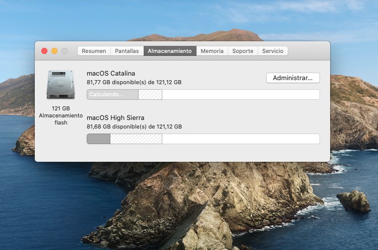
Task: Click free white space in High Sierra bar
Action: [240, 139]
